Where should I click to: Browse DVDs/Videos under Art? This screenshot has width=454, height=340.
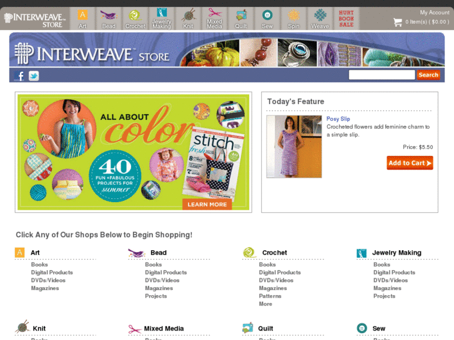(48, 280)
